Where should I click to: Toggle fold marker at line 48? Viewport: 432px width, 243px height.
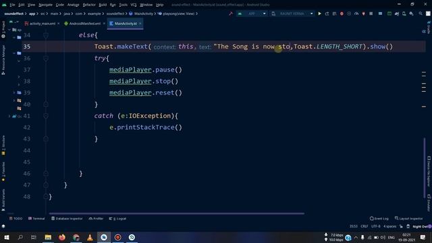pyautogui.click(x=46, y=196)
